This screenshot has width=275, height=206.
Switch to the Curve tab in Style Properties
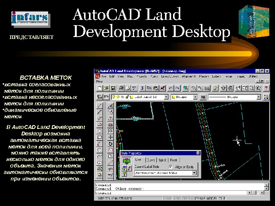[151, 160]
